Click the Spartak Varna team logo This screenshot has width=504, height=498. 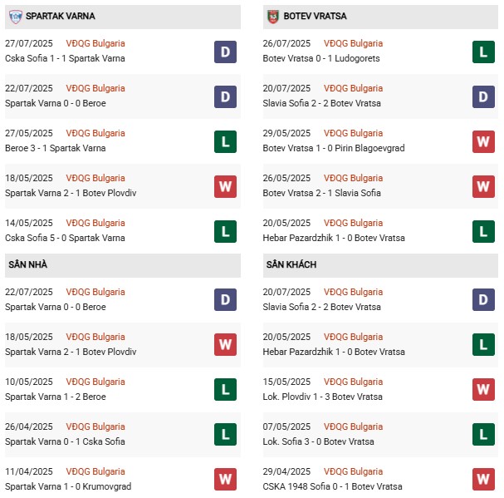pos(12,16)
